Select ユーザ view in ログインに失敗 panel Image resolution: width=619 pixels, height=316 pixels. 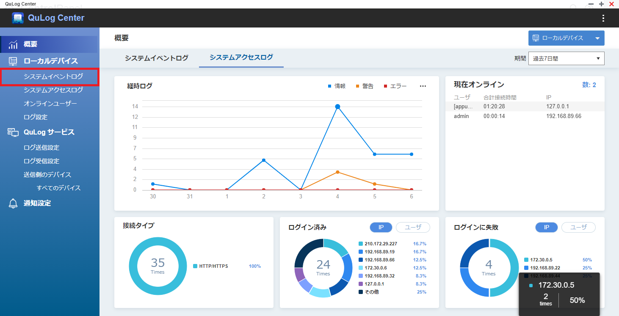pos(578,228)
